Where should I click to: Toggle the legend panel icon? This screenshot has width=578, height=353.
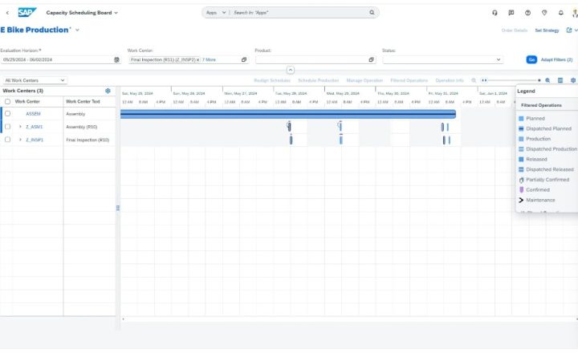pyautogui.click(x=560, y=80)
